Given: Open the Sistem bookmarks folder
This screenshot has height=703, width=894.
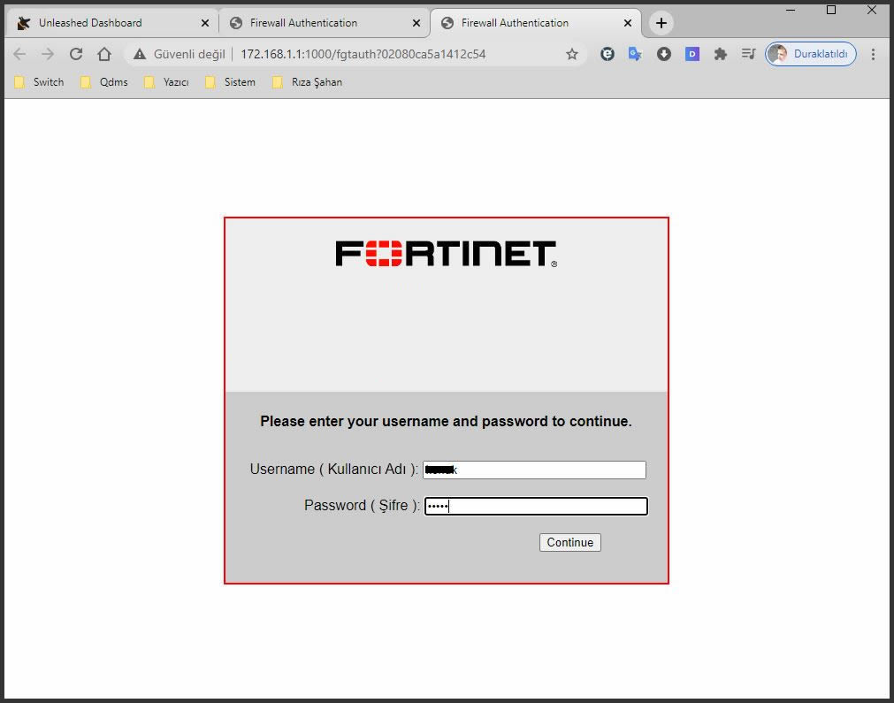Looking at the screenshot, I should [230, 82].
